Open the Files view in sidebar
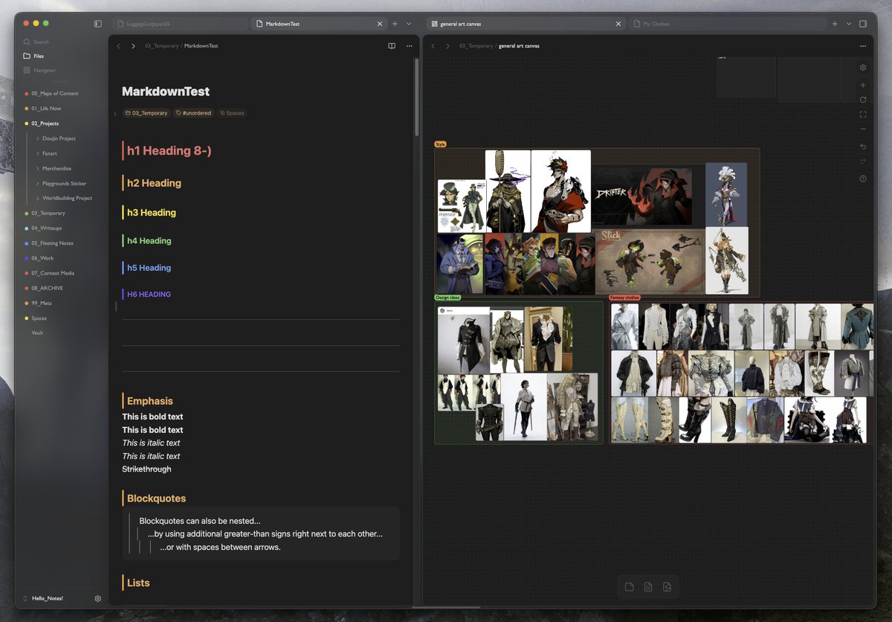Screen dimensions: 892x622 [x=33, y=56]
